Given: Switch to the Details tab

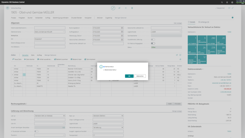Looking at the screenshot, I should point(191,22).
